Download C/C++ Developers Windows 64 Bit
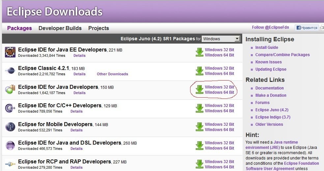 (220, 111)
